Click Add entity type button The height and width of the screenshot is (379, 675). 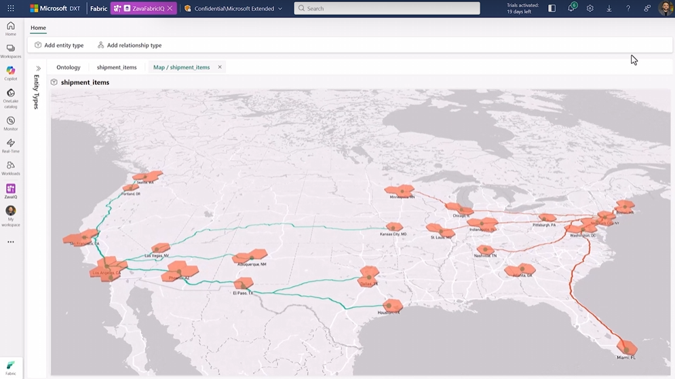click(x=59, y=46)
